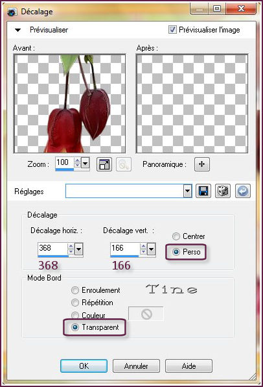The image size is (263, 387).
Task: Click the randomize parameters dice icon
Action: 223,191
